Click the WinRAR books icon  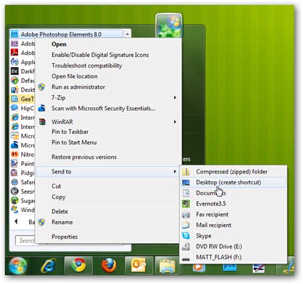pyautogui.click(x=42, y=122)
